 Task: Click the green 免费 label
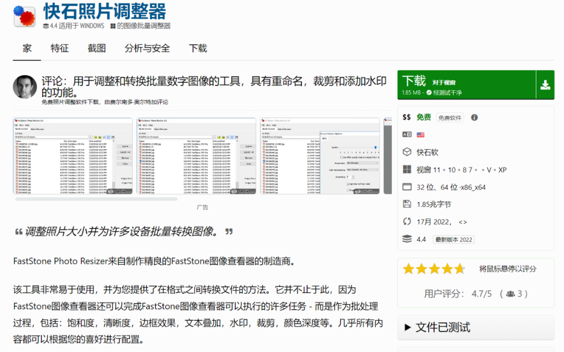424,117
